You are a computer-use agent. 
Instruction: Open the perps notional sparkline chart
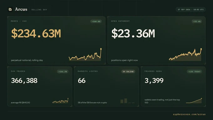tap(85, 55)
